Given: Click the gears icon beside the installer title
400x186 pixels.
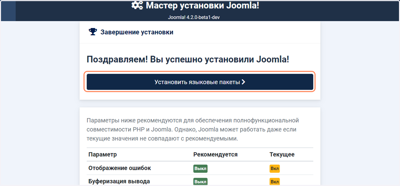Looking at the screenshot, I should [137, 5].
